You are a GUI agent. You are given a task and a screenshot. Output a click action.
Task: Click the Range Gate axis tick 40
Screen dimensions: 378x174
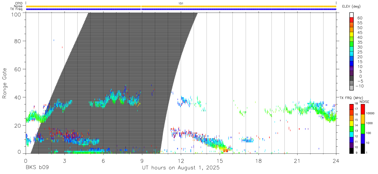click(18, 98)
